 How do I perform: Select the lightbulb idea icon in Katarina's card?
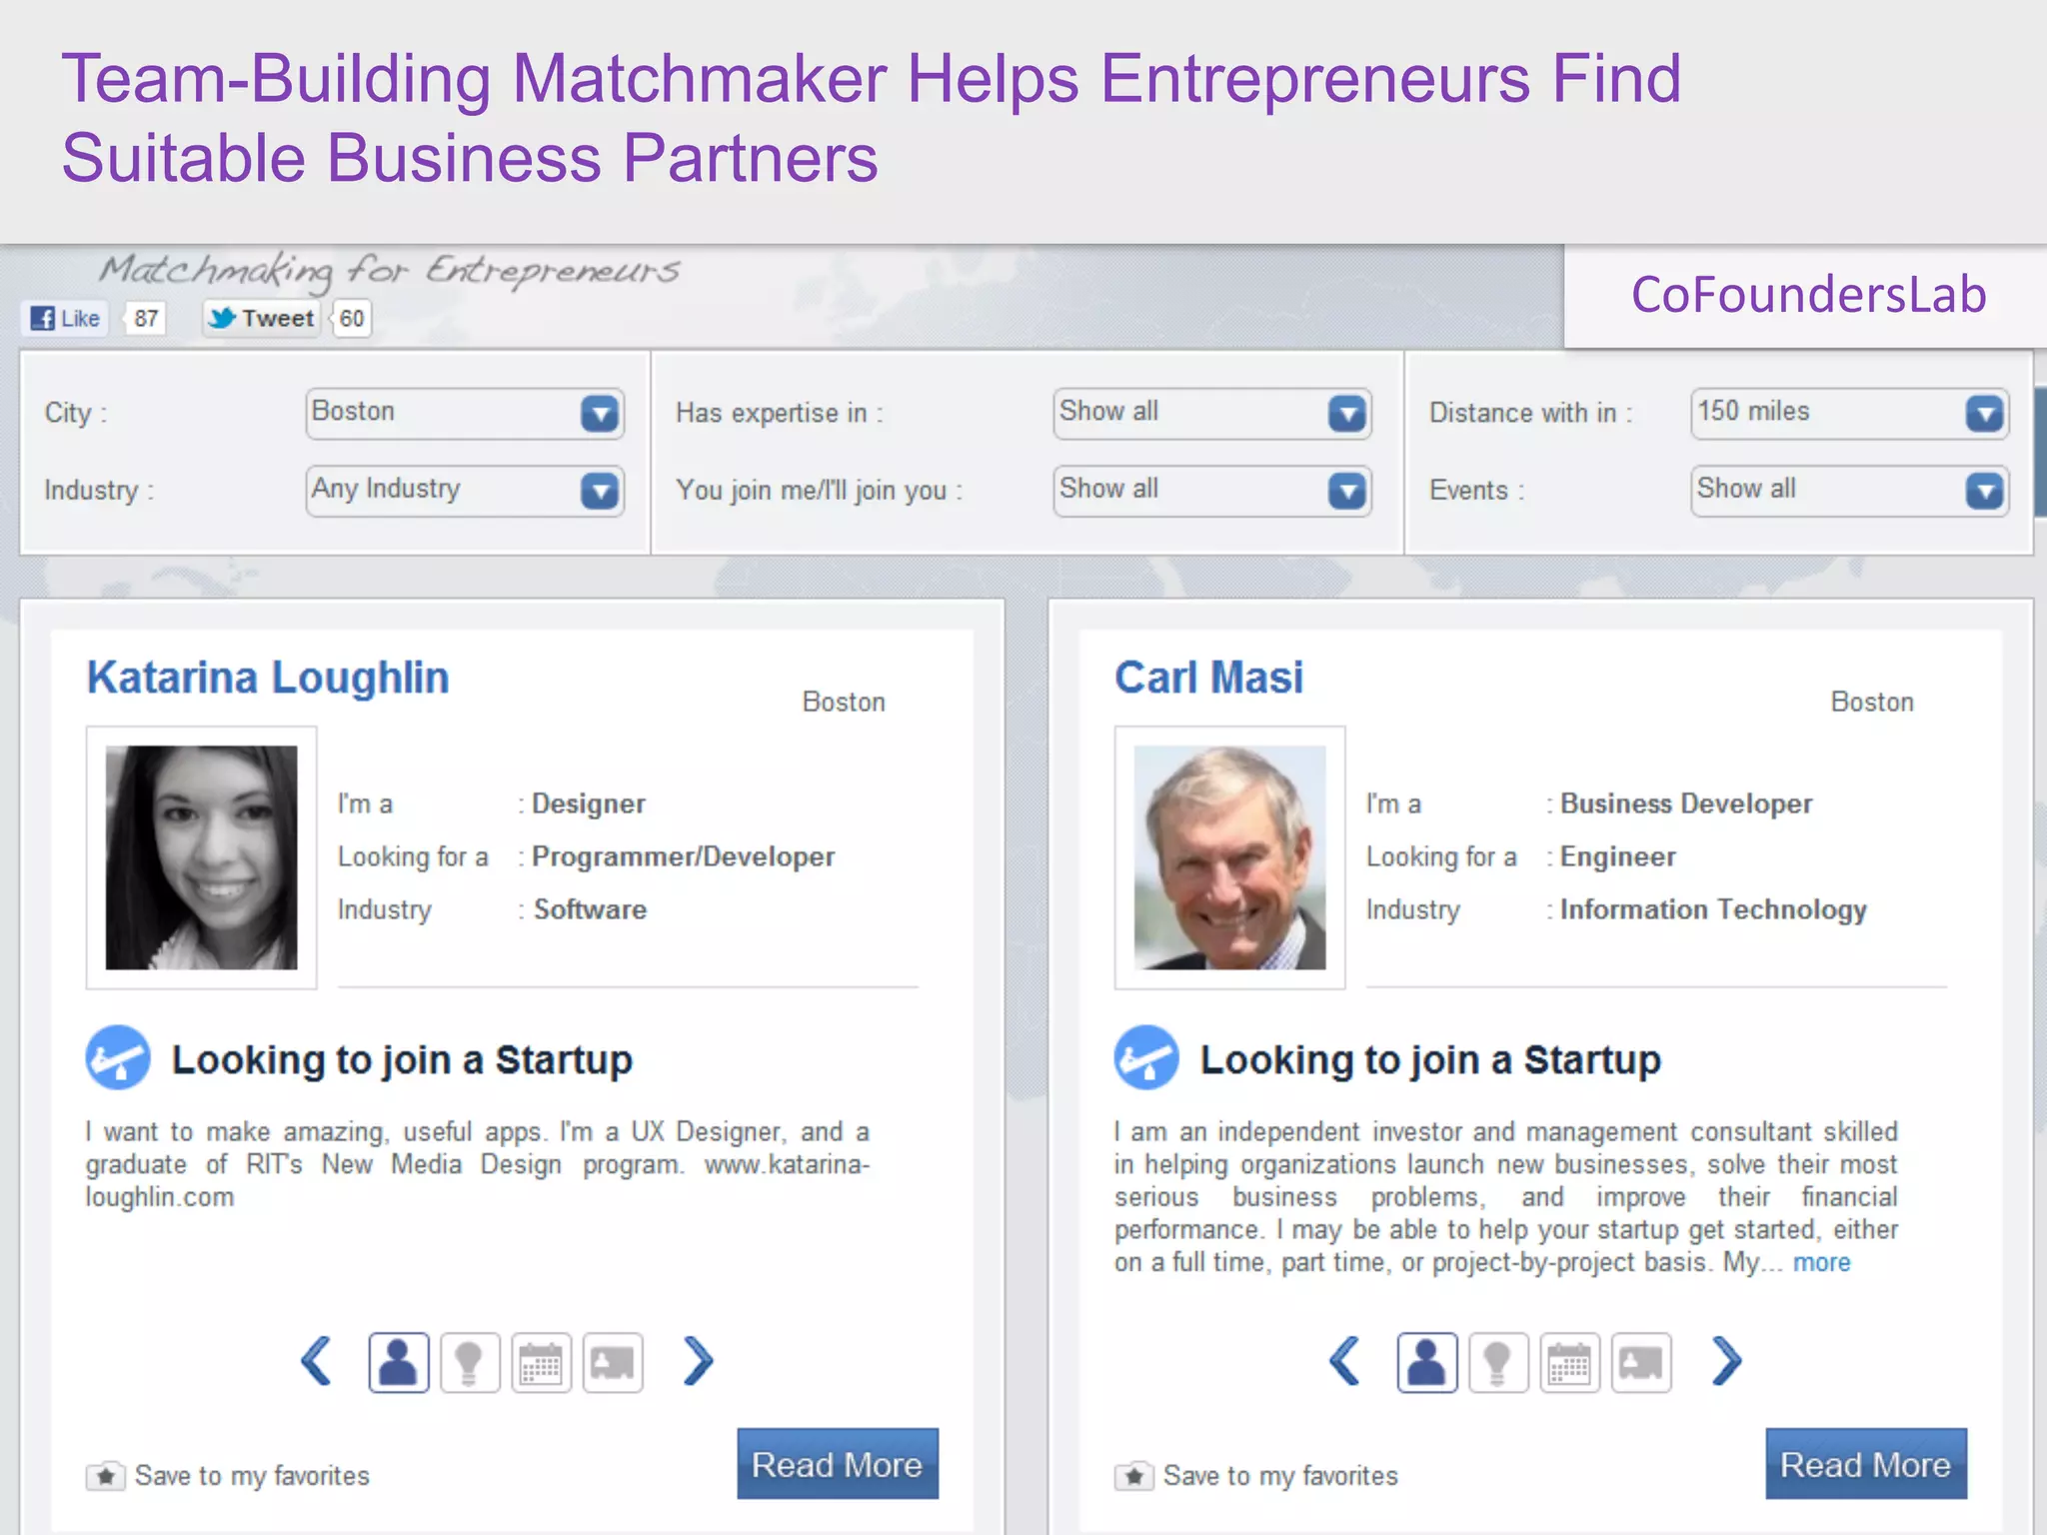tap(470, 1362)
